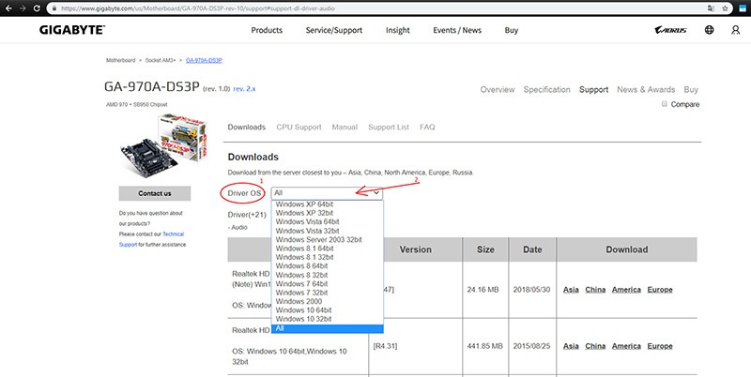The width and height of the screenshot is (751, 377).
Task: Select the Support List sub-tab
Action: point(389,128)
